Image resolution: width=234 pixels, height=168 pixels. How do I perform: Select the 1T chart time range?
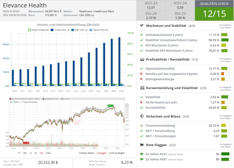pyautogui.click(x=19, y=153)
